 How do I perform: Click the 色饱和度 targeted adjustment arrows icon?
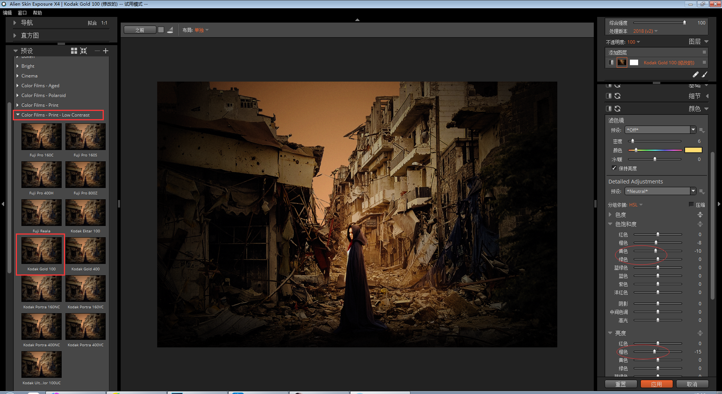700,224
